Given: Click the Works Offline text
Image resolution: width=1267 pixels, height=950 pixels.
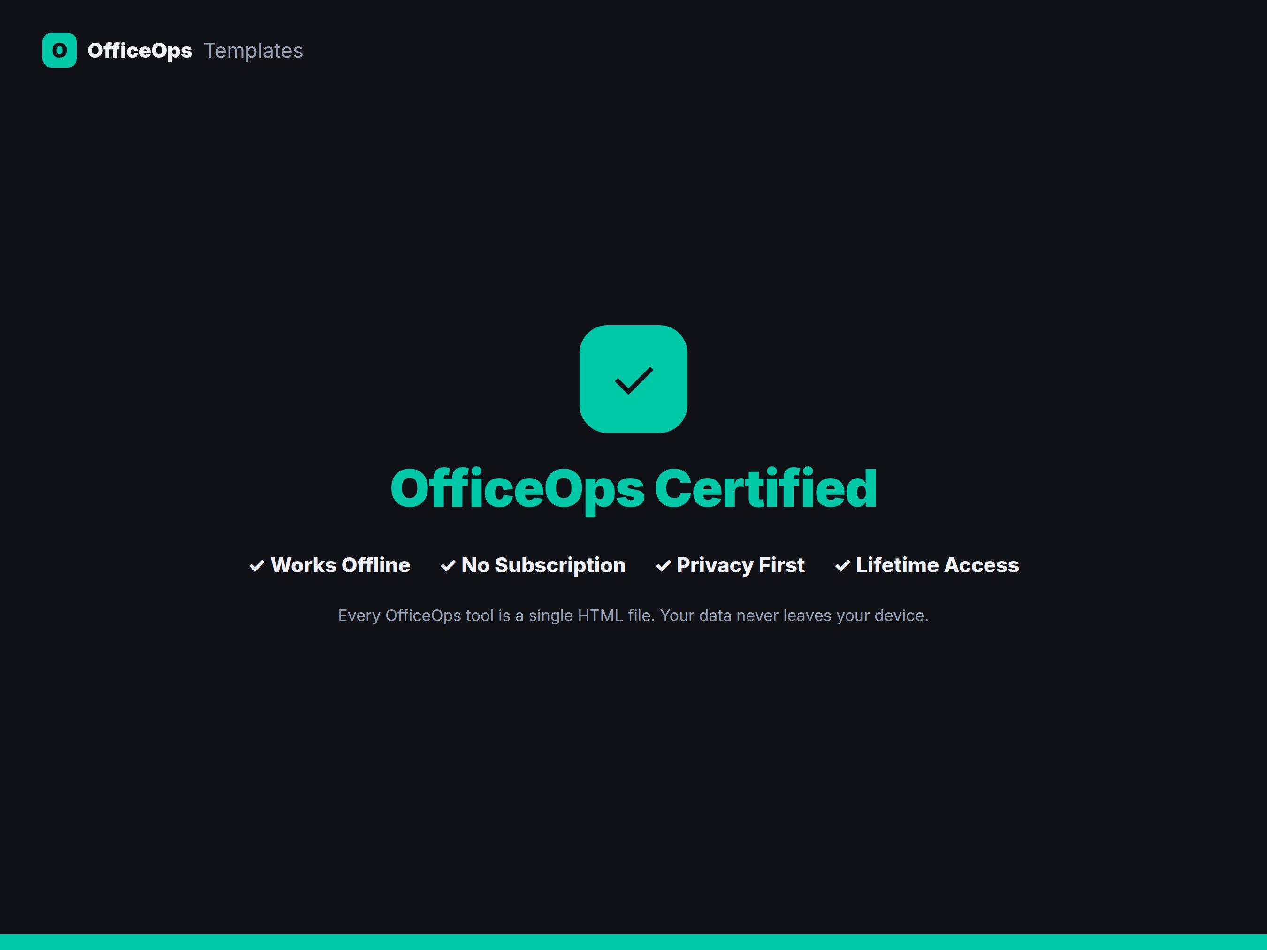Looking at the screenshot, I should (x=340, y=565).
